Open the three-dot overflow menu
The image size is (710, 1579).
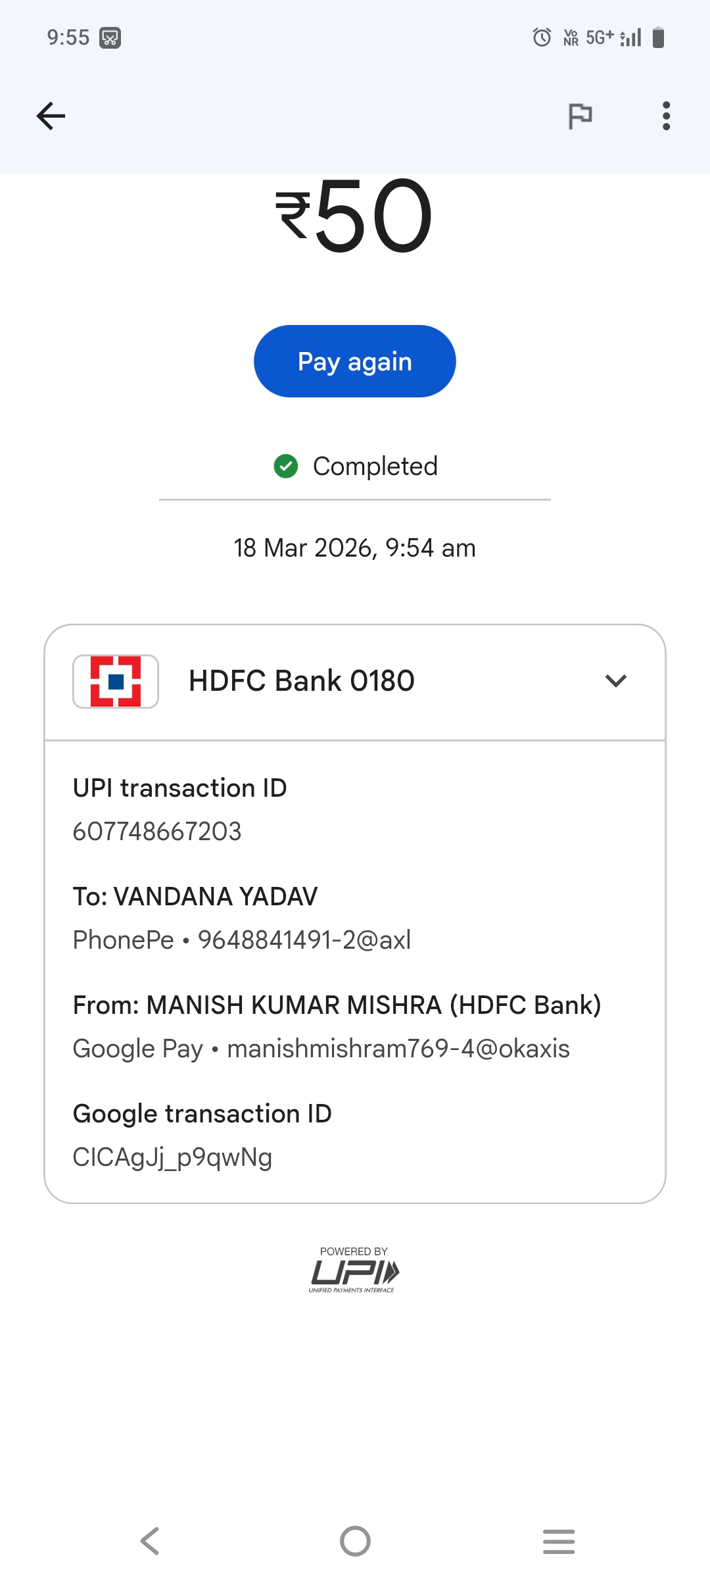[x=666, y=116]
